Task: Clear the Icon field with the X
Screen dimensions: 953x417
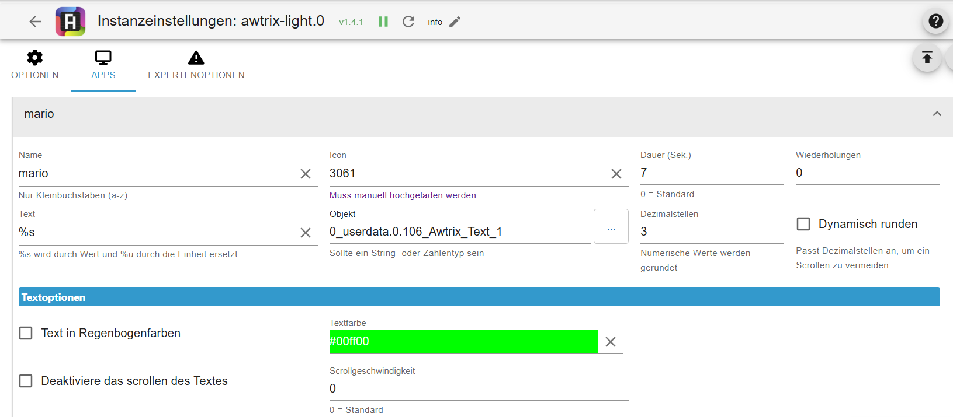Action: click(x=616, y=174)
